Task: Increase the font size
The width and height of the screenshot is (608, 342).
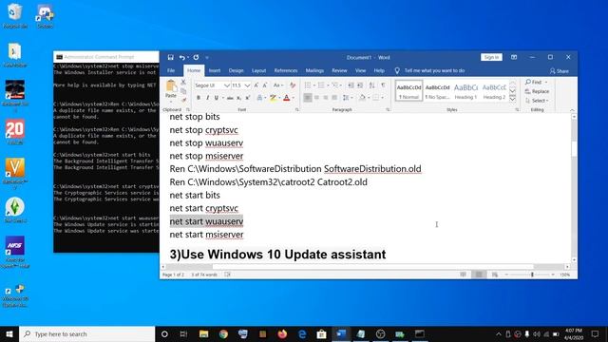Action: coord(256,85)
